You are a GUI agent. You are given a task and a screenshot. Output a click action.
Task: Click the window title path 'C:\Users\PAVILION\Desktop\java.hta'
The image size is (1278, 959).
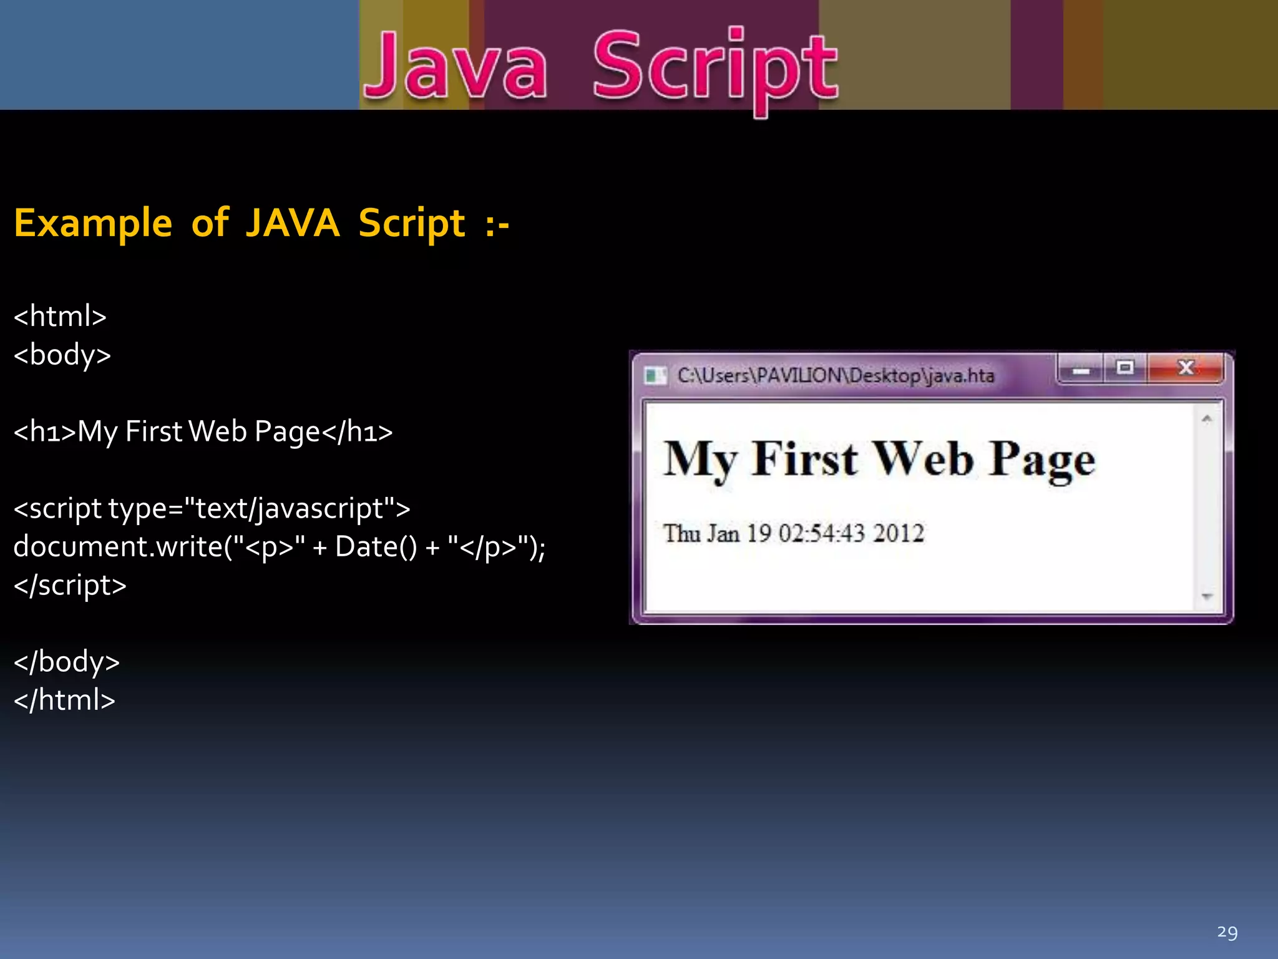click(x=836, y=375)
